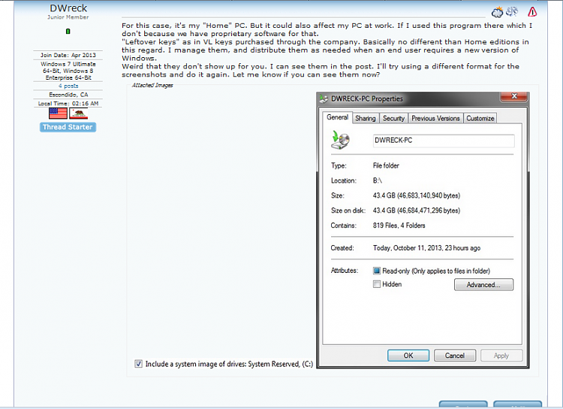
Task: Click the Junior Member rank text
Action: pyautogui.click(x=68, y=17)
